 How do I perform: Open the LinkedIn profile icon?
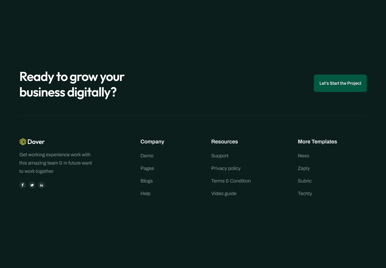point(41,185)
